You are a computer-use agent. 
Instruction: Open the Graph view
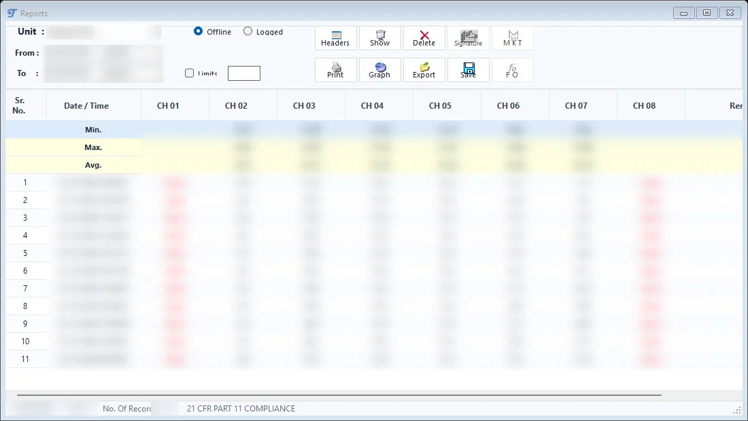click(379, 70)
